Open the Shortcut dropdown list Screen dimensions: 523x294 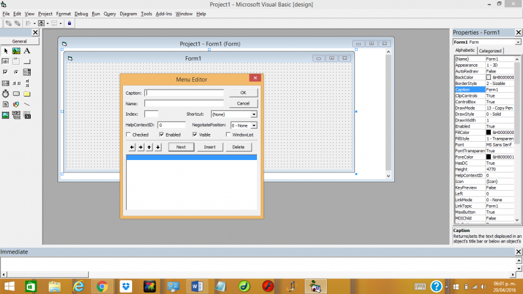[254, 114]
